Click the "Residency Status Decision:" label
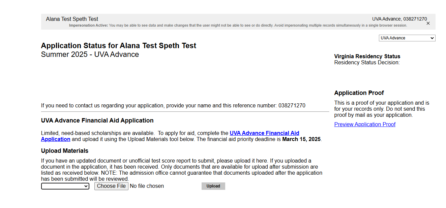The height and width of the screenshot is (208, 446). tap(367, 62)
